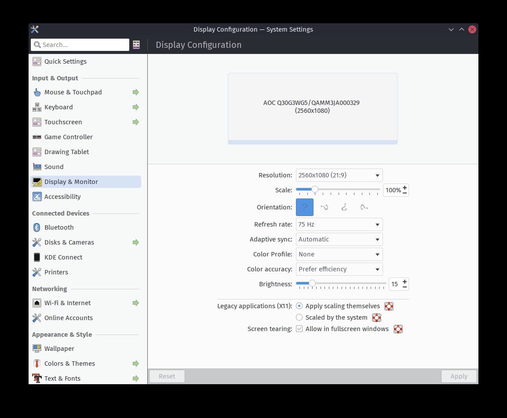This screenshot has width=507, height=418.
Task: Click the Bluetooth icon
Action: coord(37,227)
